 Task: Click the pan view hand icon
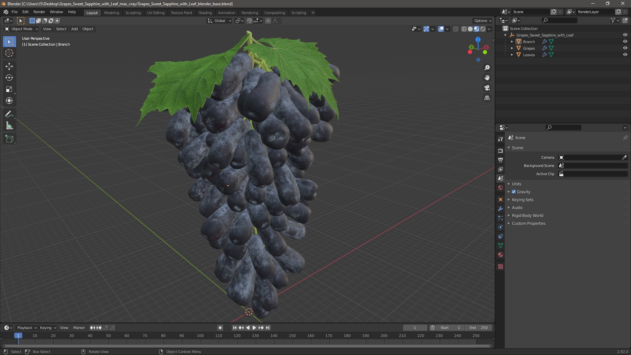coord(487,78)
